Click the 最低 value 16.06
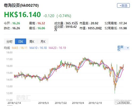This screenshot has width=133, height=106. [x=41, y=28]
